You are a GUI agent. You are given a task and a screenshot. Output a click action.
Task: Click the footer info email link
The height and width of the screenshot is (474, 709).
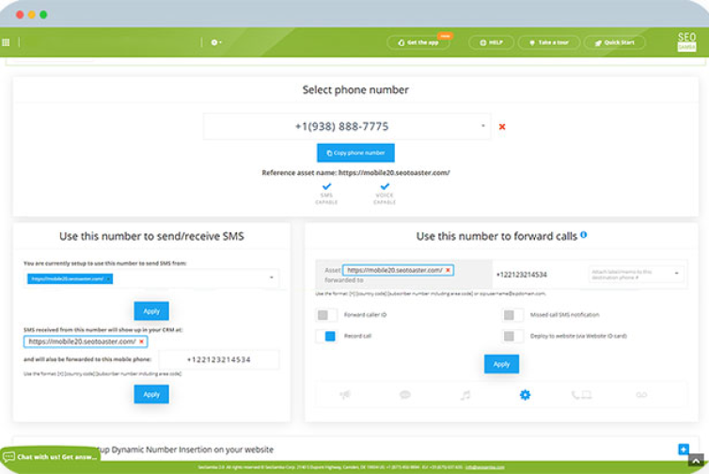click(x=484, y=467)
